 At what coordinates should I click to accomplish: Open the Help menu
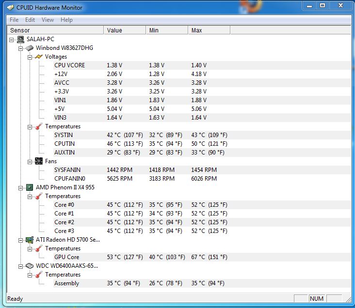point(66,20)
